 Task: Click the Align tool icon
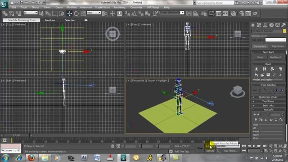click(x=196, y=13)
